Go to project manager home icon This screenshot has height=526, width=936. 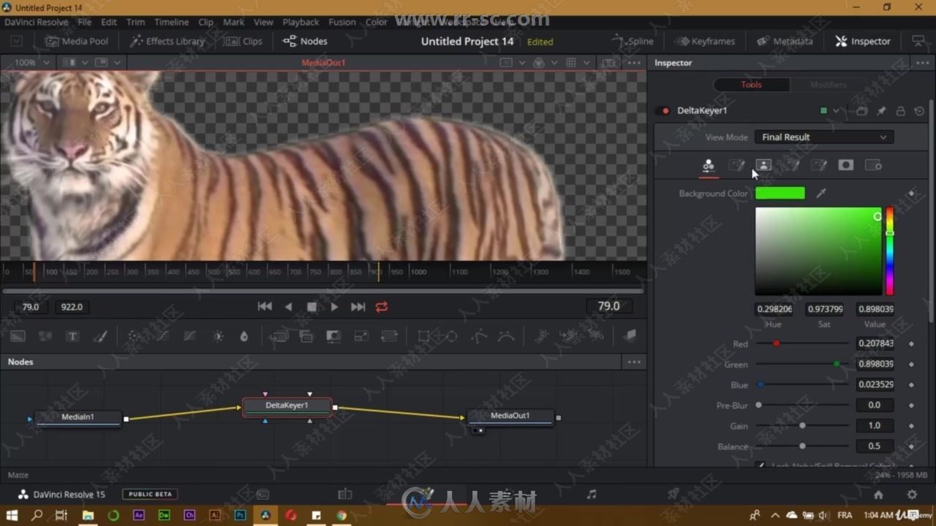point(878,495)
